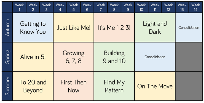Click the It's Me 1 2 3! block
Viewport: 204px width, 103px height.
pos(114,28)
